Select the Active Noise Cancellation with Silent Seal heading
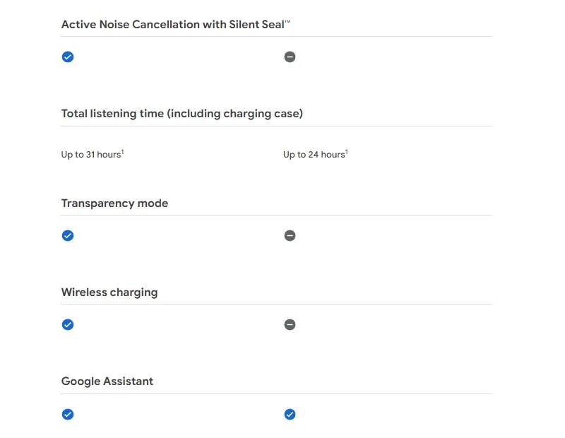The image size is (565, 438). [x=172, y=25]
